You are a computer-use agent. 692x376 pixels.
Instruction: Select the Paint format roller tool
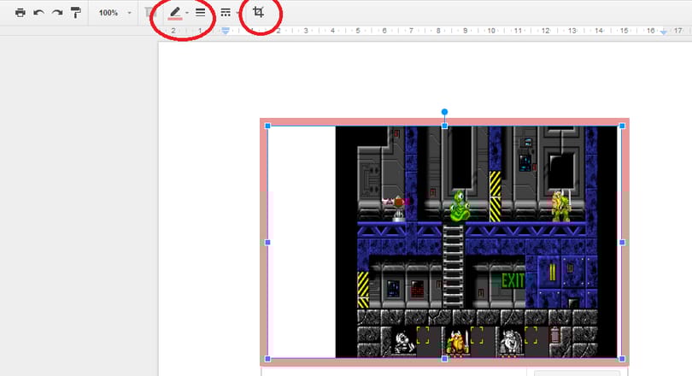pos(76,12)
